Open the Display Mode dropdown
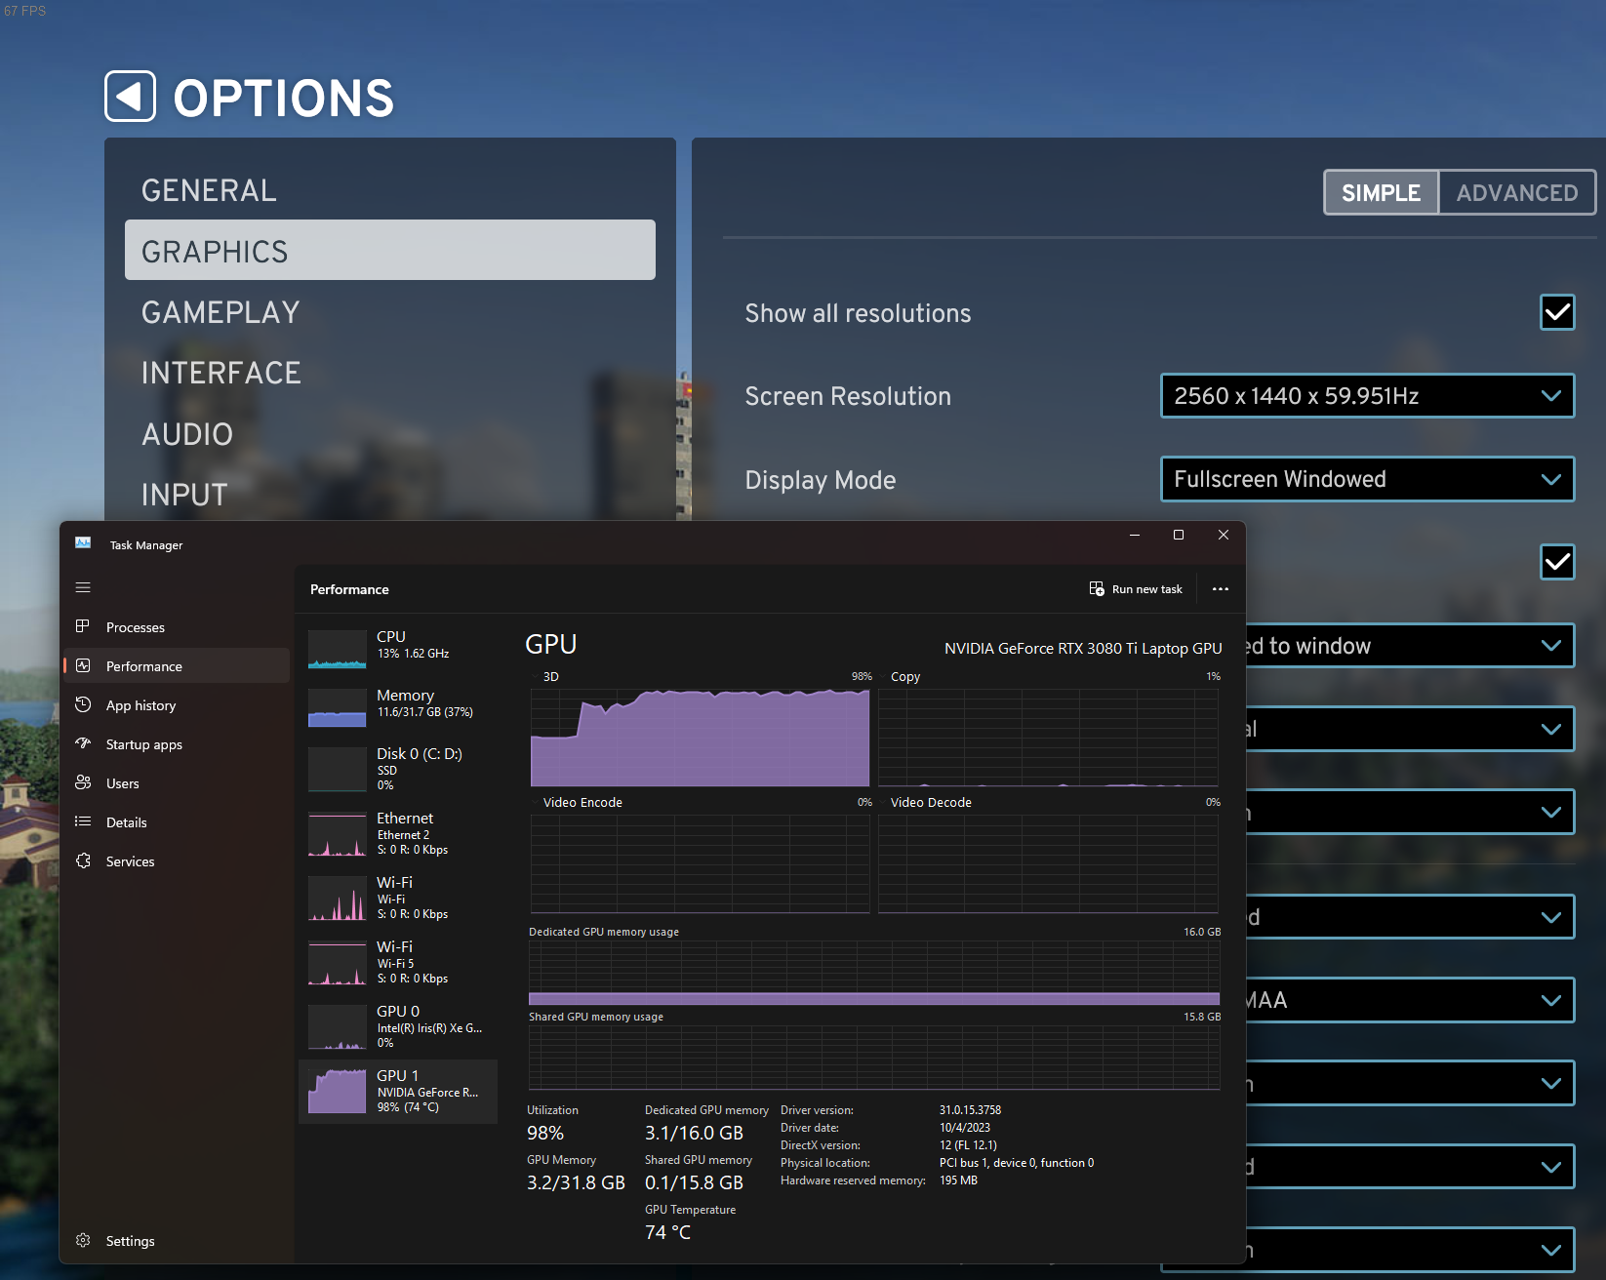 pyautogui.click(x=1366, y=479)
